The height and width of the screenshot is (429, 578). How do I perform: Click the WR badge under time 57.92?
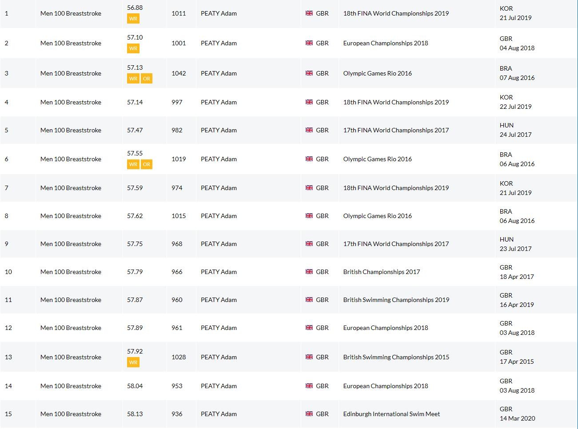point(133,362)
